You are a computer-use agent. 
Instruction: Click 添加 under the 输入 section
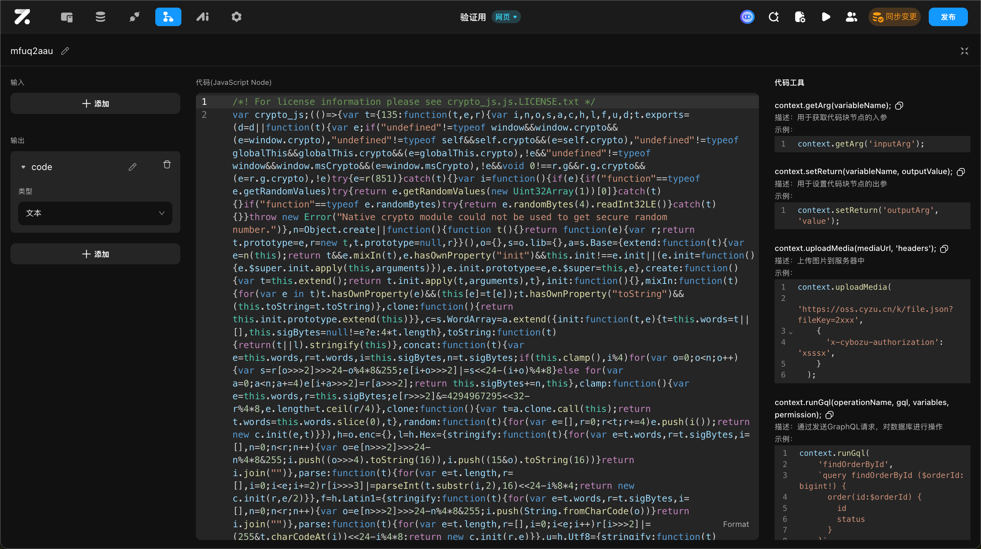point(95,104)
